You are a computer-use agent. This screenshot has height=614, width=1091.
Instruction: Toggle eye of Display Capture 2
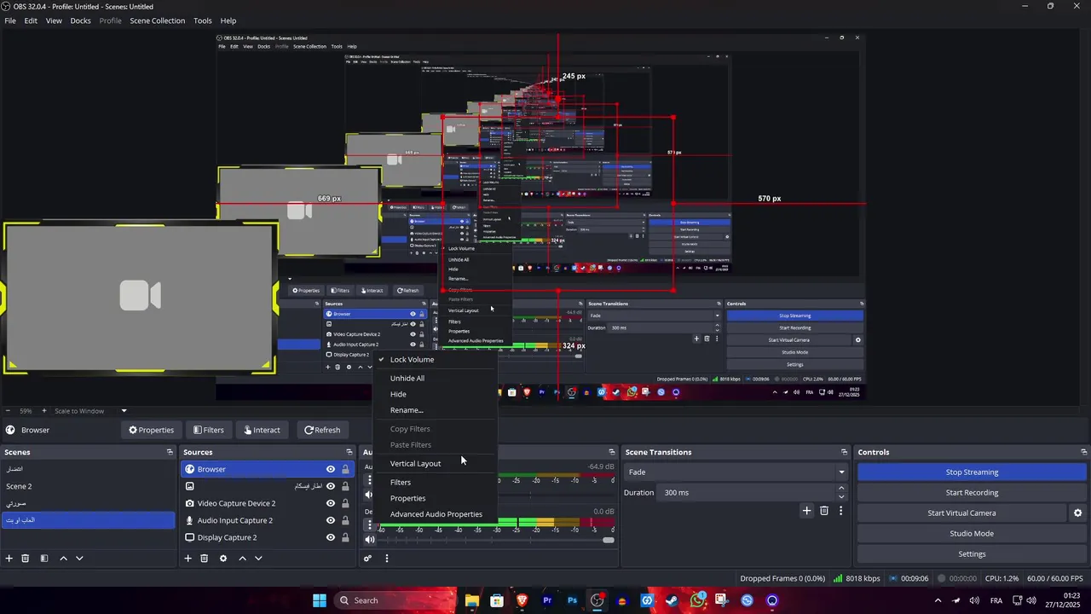click(331, 537)
